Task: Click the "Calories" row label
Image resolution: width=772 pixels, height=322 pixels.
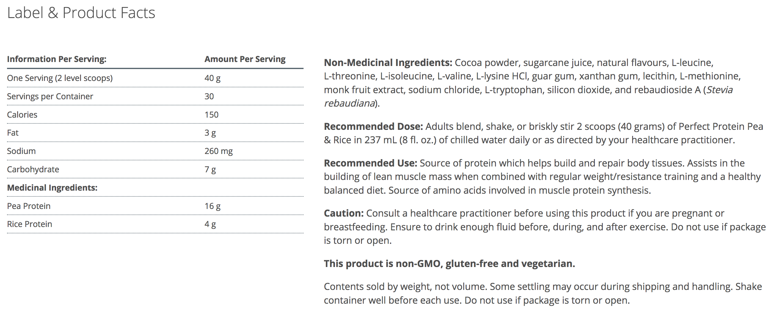Action: pos(22,115)
